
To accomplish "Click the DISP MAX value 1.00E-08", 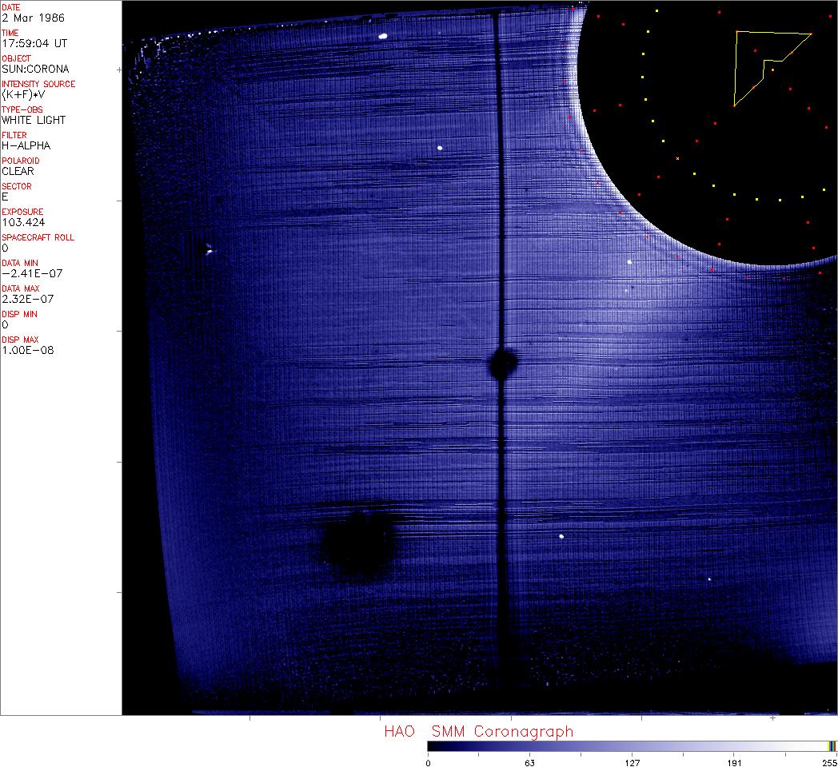I will 28,350.
